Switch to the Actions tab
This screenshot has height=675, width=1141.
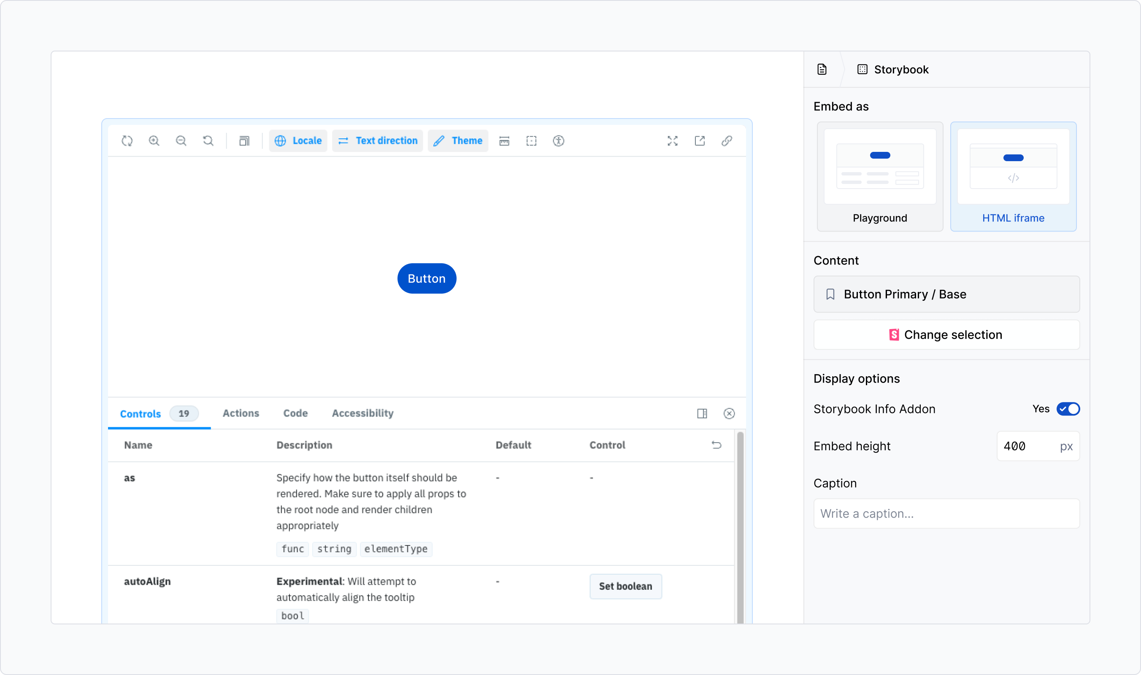[241, 413]
